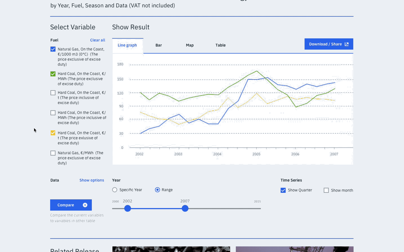Select the Range radio button
404x252 pixels.
tap(157, 190)
